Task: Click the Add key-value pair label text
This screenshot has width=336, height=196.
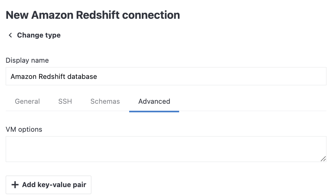Action: click(54, 185)
